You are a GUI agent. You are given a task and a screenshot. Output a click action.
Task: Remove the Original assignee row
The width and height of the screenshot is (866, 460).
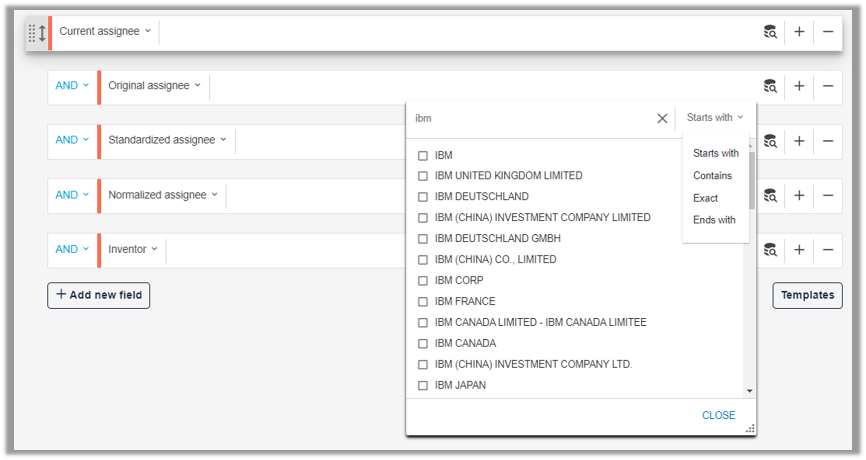(828, 86)
